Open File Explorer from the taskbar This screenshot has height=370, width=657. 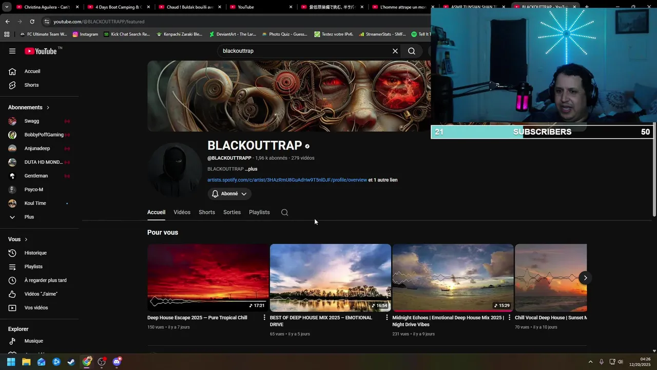tap(26, 362)
